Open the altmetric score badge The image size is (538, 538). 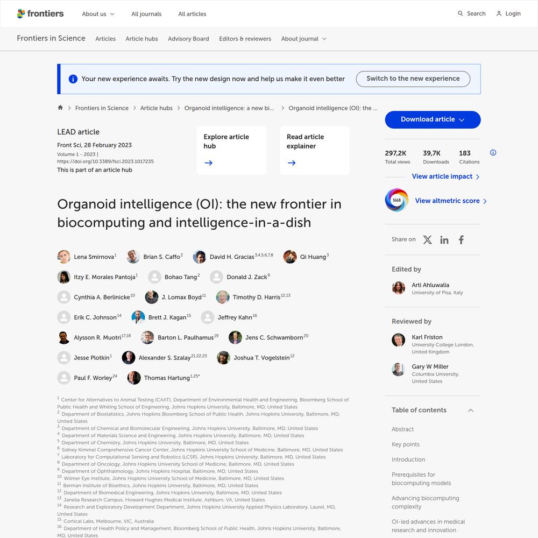click(x=397, y=200)
